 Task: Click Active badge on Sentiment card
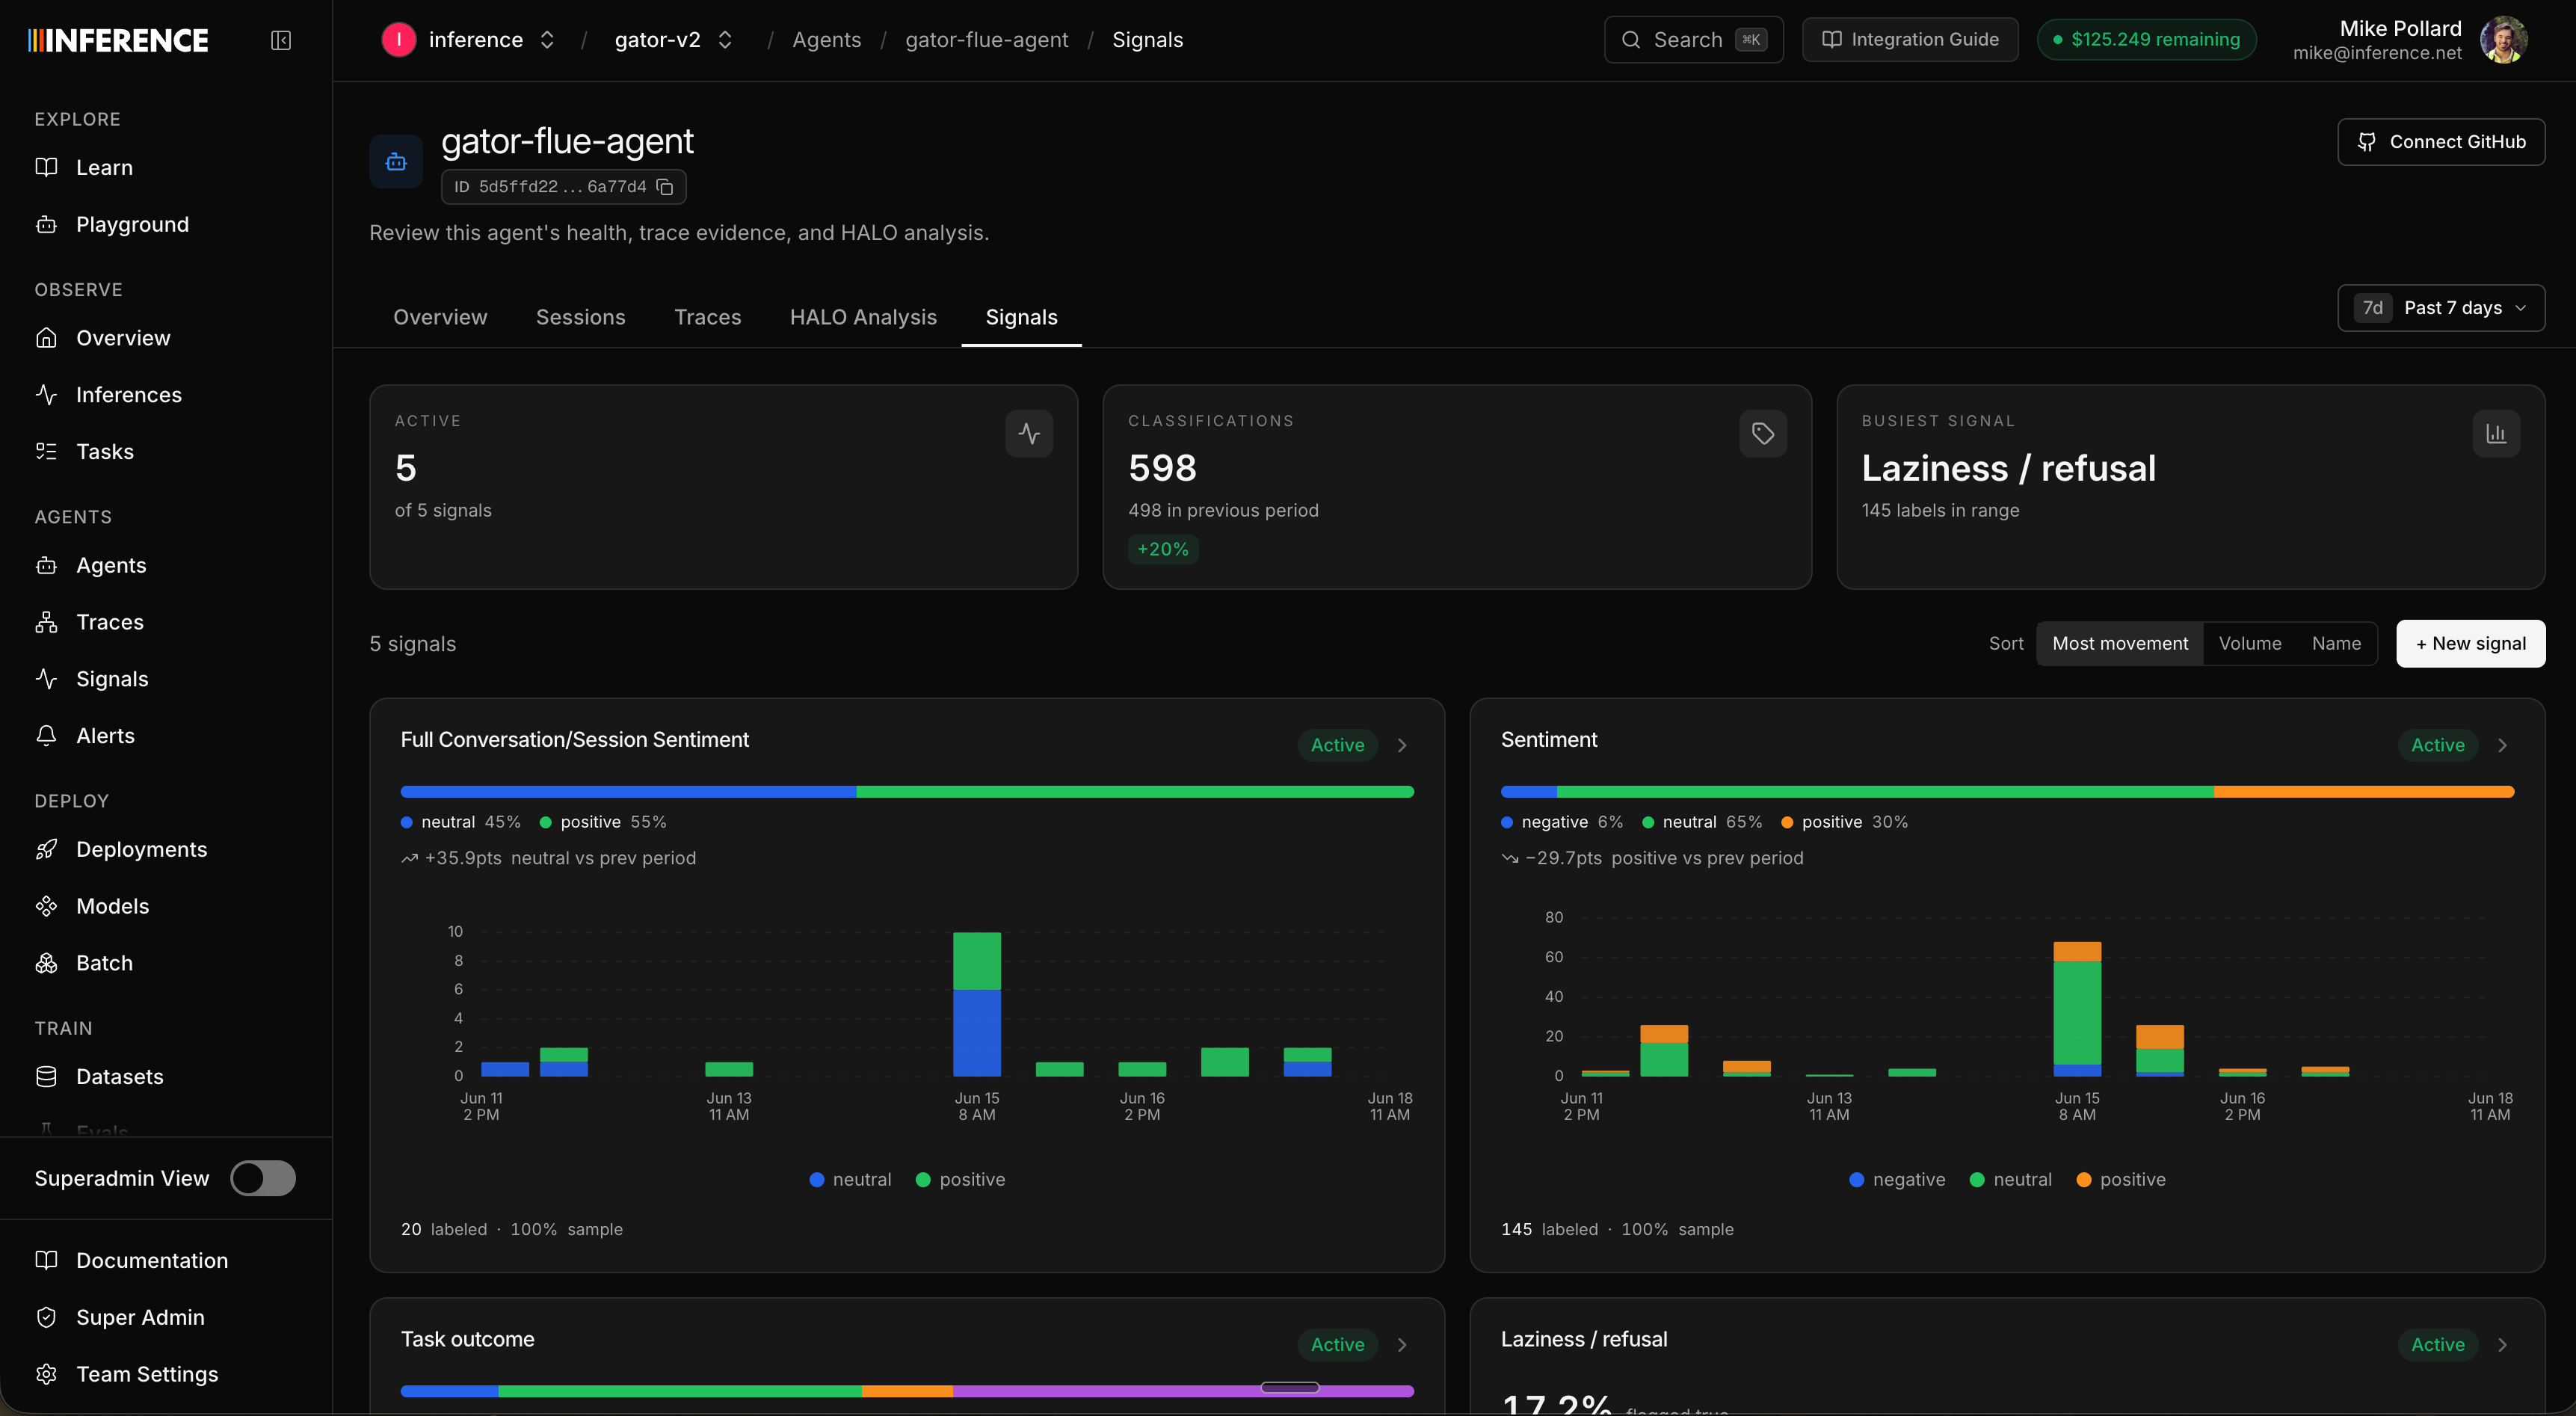coord(2437,746)
